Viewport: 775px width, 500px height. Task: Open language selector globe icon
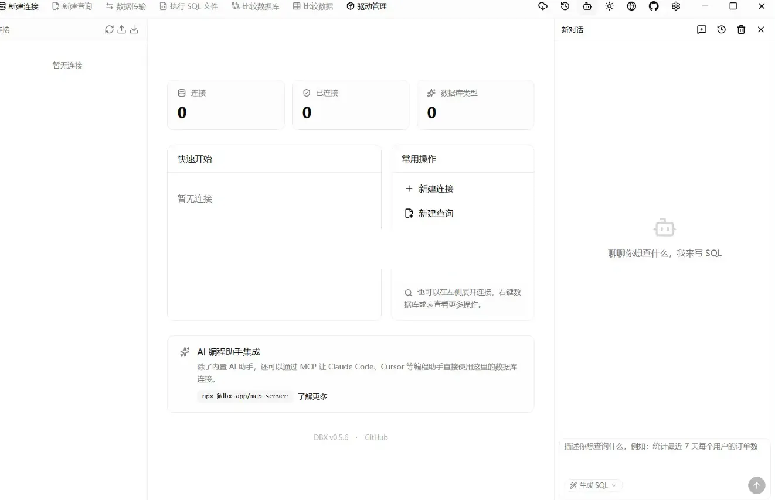pos(631,6)
